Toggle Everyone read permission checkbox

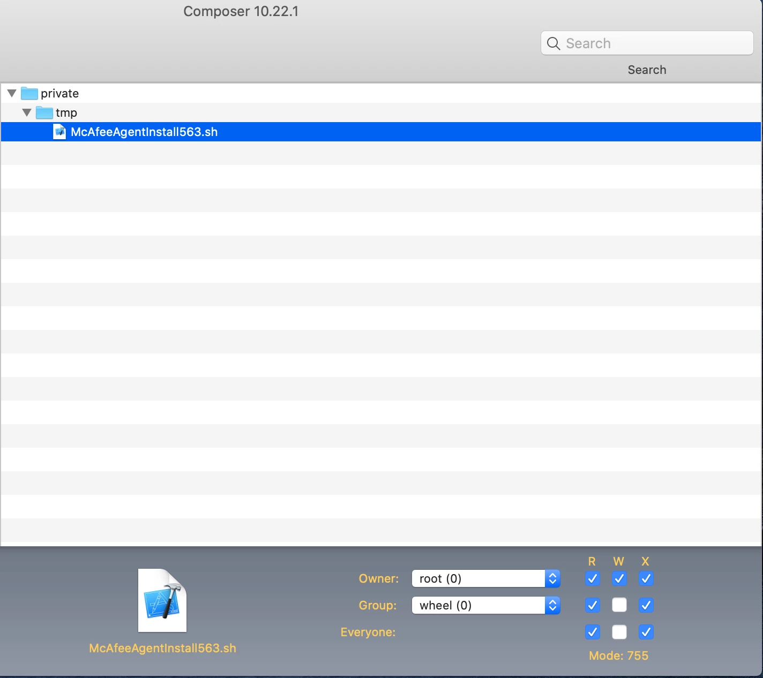pyautogui.click(x=592, y=632)
